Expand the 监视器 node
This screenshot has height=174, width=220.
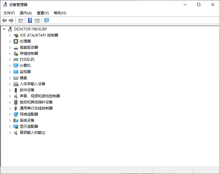pyautogui.click(x=10, y=72)
